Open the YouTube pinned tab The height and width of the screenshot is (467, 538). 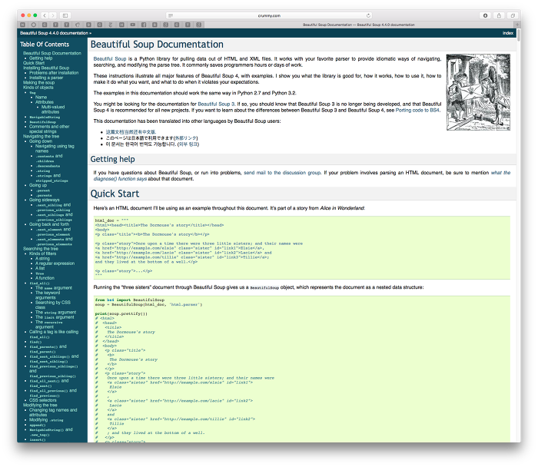(133, 25)
